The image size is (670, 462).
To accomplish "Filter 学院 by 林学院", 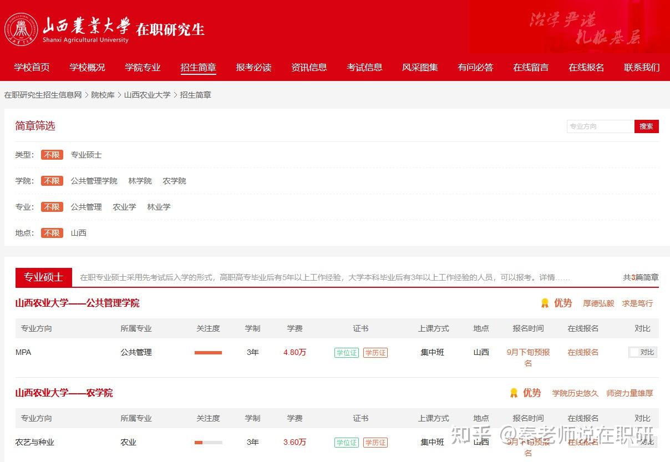I will [140, 181].
